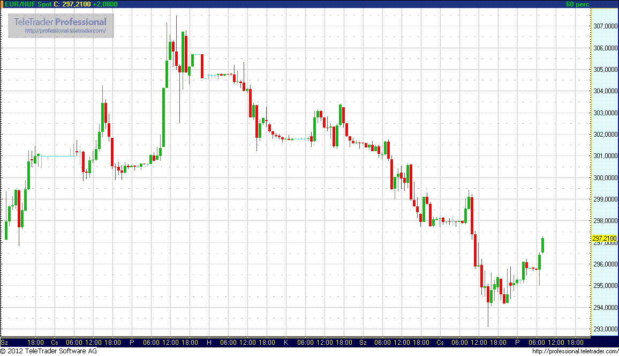Open the professional.teletrader.com link in the footer
Viewport: 619px width, 356px height.
tap(575, 351)
